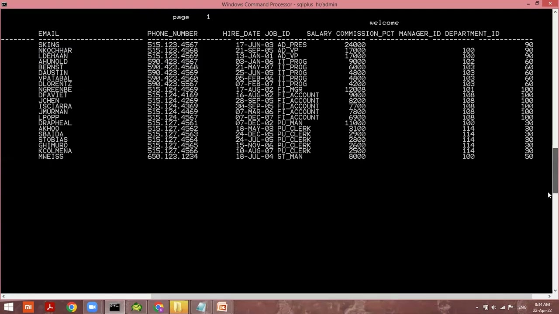Click the ST_MAN job ID
Image resolution: width=559 pixels, height=314 pixels.
(290, 157)
